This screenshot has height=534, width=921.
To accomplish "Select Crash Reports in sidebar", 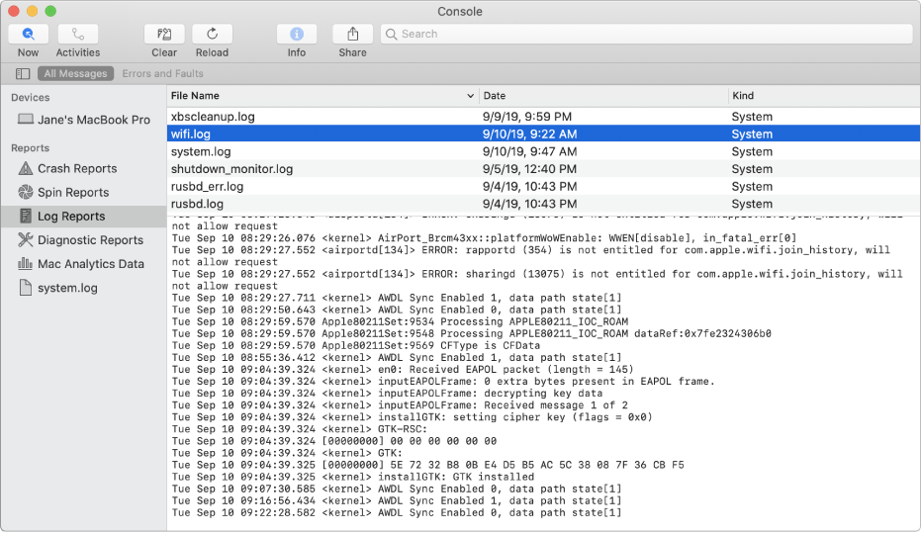I will [76, 169].
